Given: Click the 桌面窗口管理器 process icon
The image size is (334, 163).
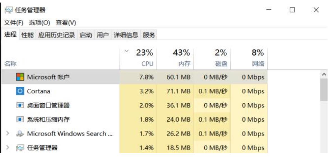Looking at the screenshot, I should [20, 105].
